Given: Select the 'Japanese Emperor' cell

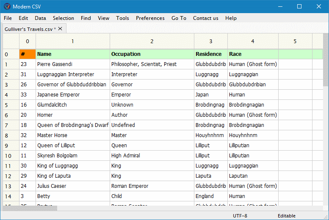Looking at the screenshot, I should click(73, 95).
